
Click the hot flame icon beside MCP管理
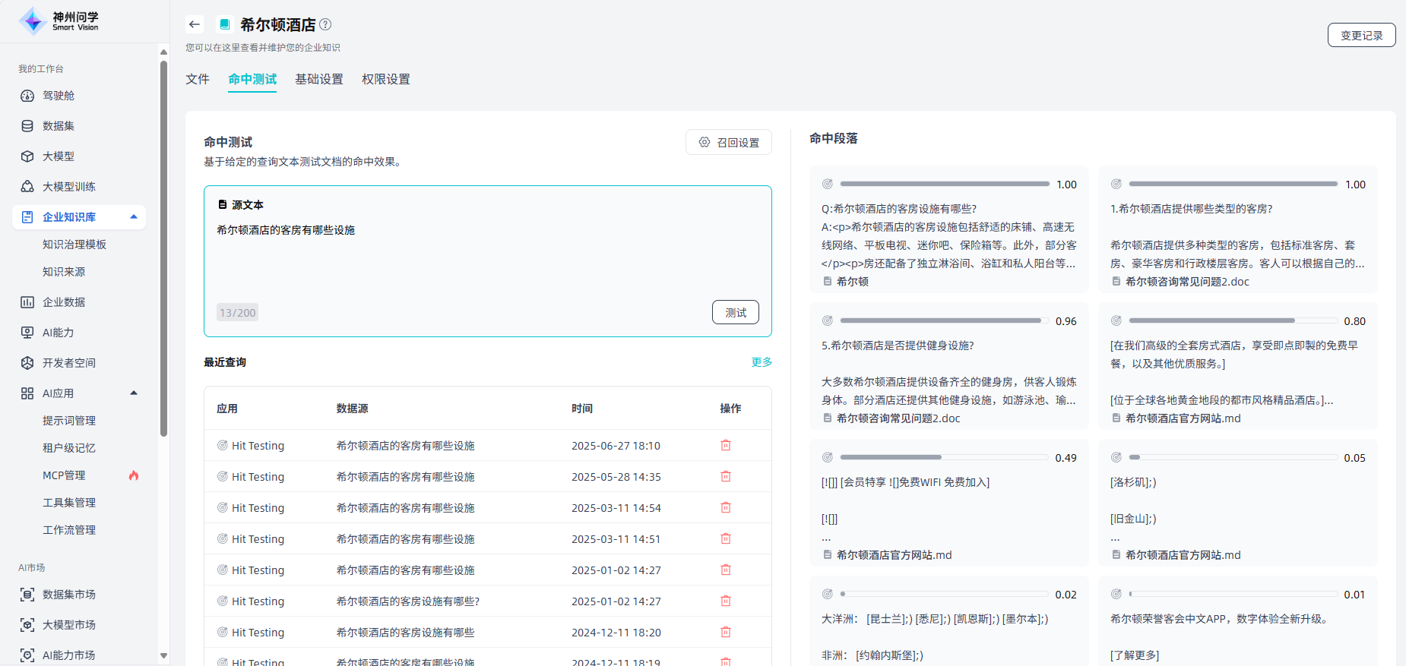(134, 475)
